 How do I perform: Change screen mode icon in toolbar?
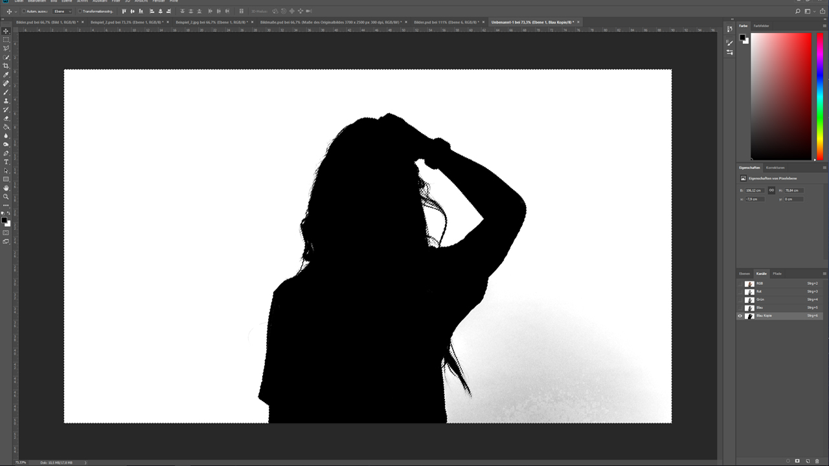[x=6, y=241]
